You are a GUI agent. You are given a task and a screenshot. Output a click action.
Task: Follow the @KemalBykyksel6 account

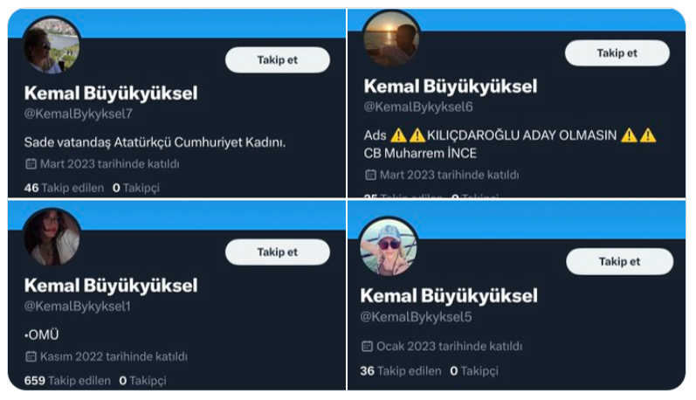click(617, 53)
